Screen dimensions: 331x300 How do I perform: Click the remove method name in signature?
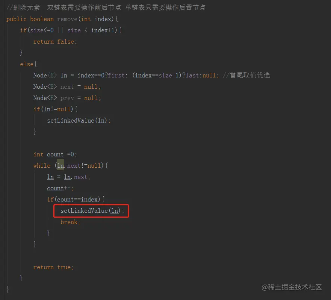point(67,19)
